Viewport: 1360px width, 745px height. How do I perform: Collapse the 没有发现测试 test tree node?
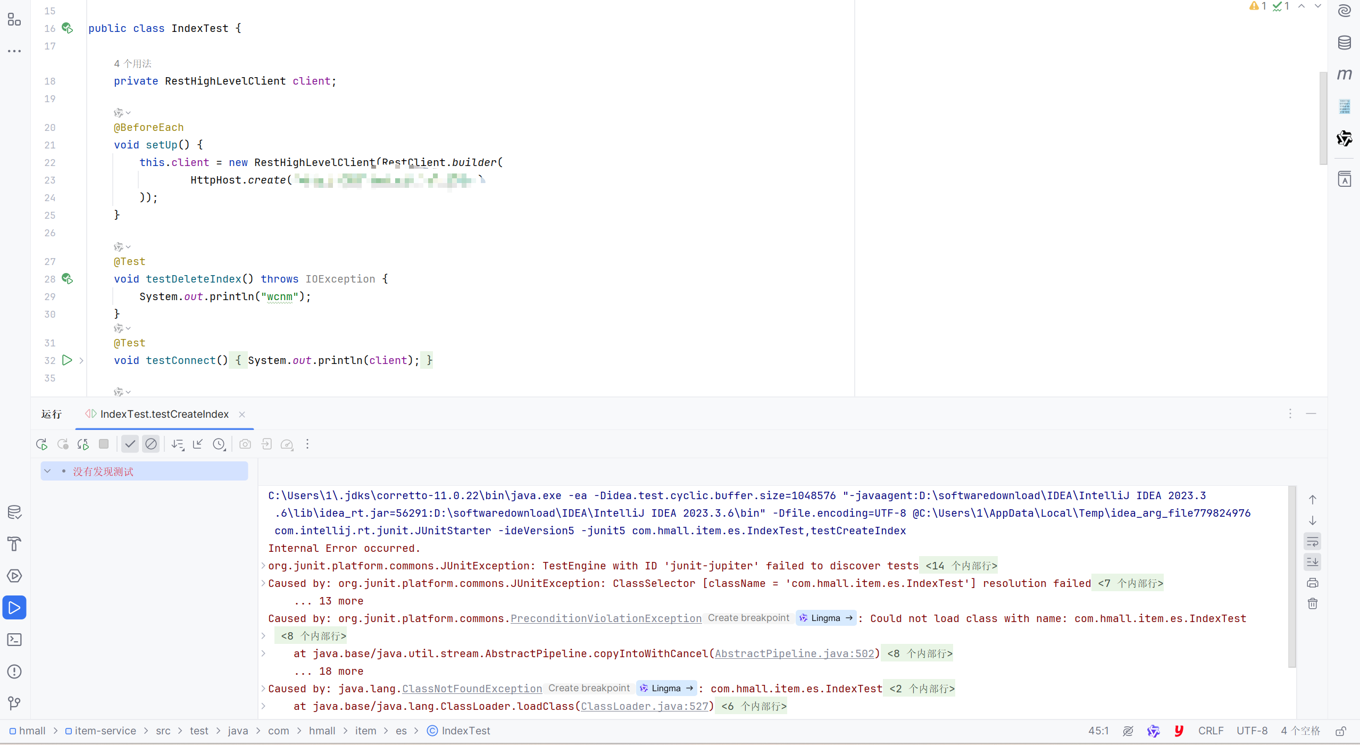click(x=47, y=471)
